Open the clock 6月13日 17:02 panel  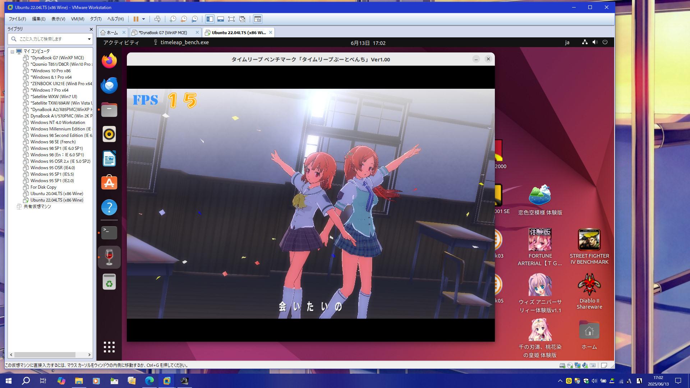pyautogui.click(x=368, y=43)
